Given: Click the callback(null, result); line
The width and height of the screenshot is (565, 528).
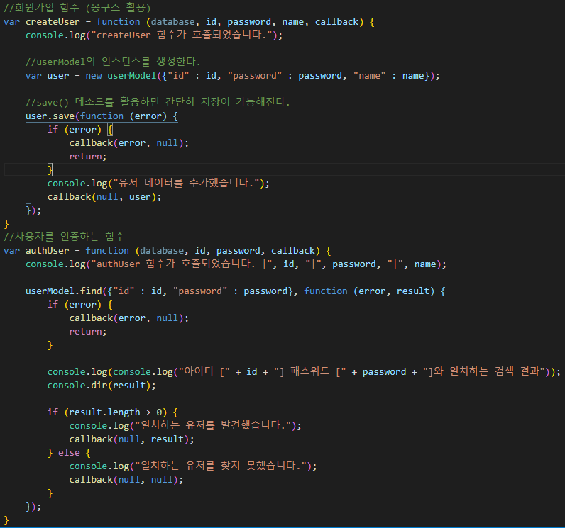Looking at the screenshot, I should pyautogui.click(x=131, y=439).
